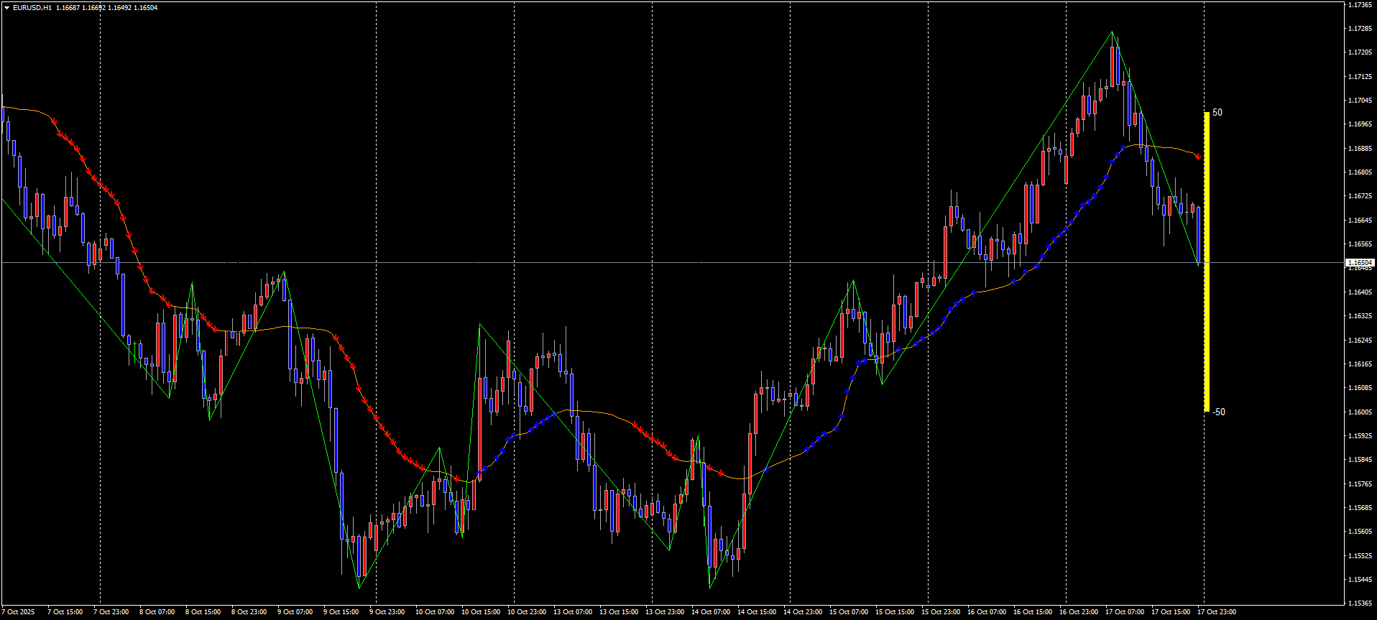Click the 16 Oct 23:00 time label
Screen dimensions: 1377x620
pyautogui.click(x=1079, y=612)
